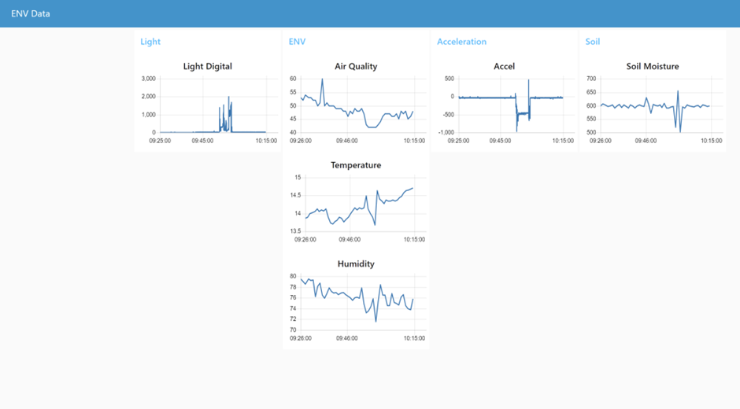This screenshot has width=740, height=409.
Task: Click the positive spike in the Accel chart
Action: pyautogui.click(x=528, y=80)
